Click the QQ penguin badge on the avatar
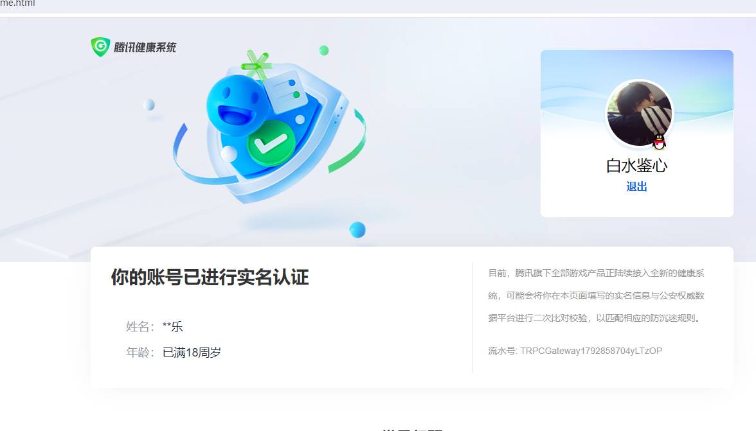Screen dimensions: 756x431 coord(659,141)
